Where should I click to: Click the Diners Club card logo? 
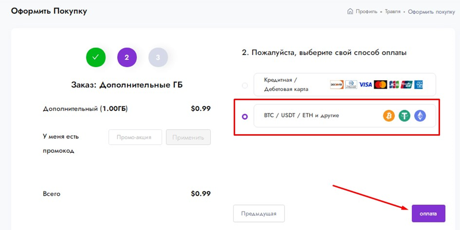(351, 85)
